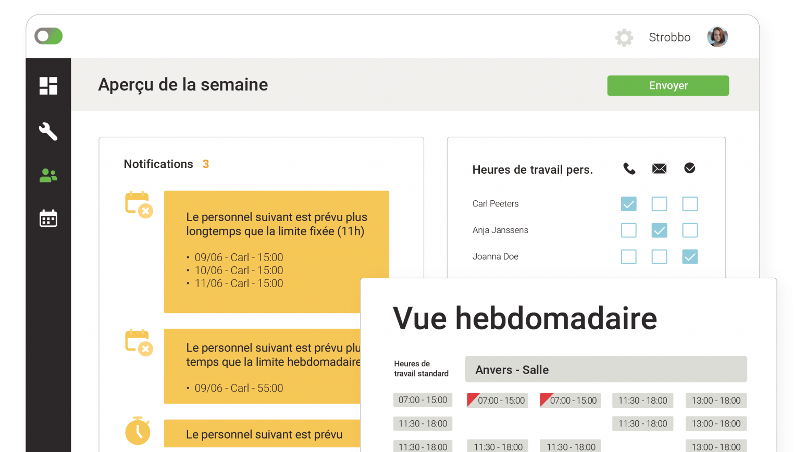Click the settings gear in the top bar
Image resolution: width=805 pixels, height=452 pixels.
click(624, 37)
